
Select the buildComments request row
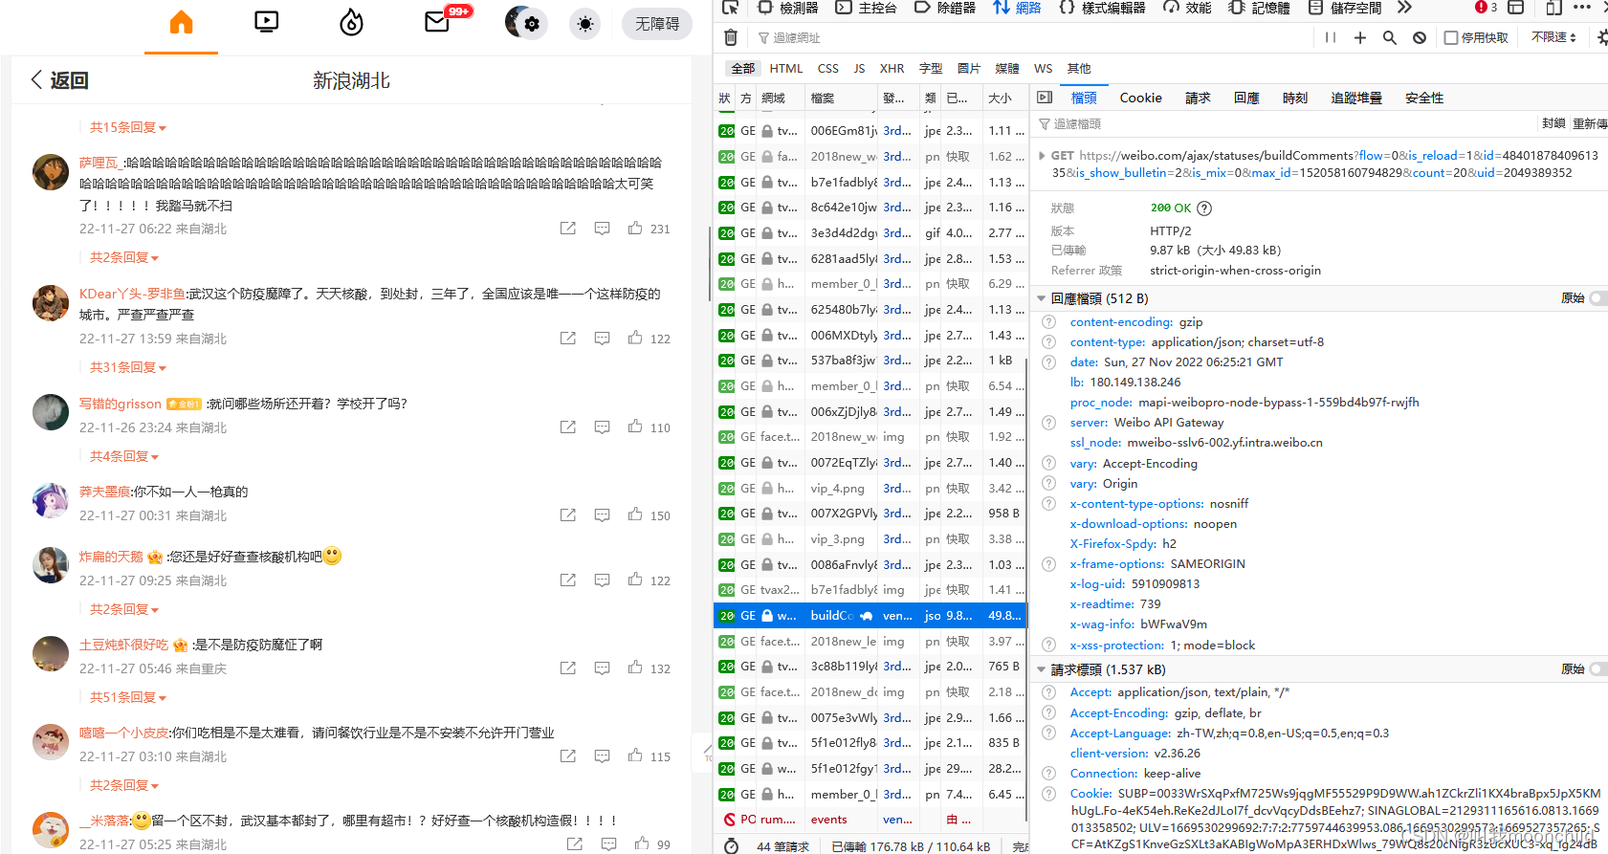(870, 616)
